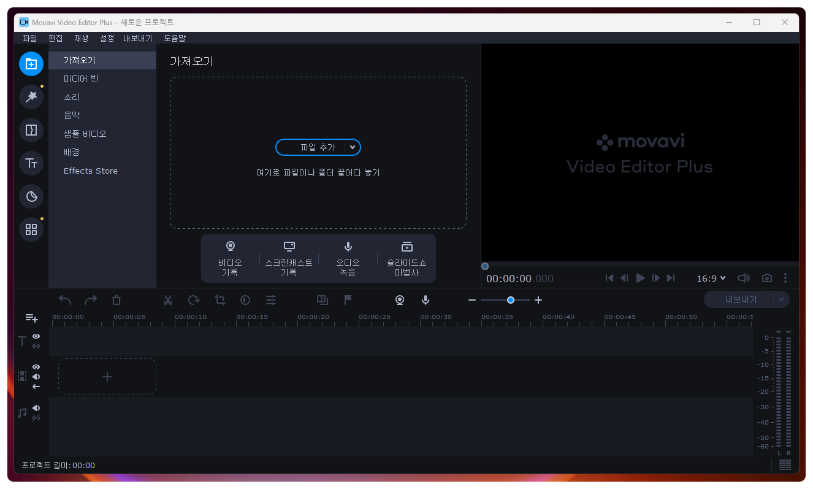
Task: Open the player more options dots
Action: pyautogui.click(x=785, y=278)
